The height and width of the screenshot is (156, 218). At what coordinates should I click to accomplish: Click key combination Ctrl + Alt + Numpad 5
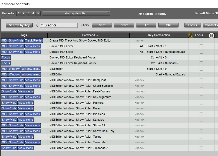pyautogui.click(x=164, y=63)
